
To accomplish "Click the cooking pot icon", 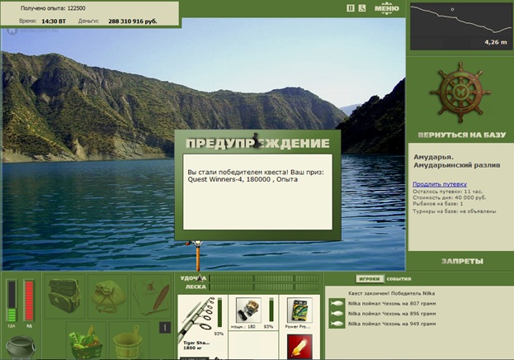I will click(21, 347).
